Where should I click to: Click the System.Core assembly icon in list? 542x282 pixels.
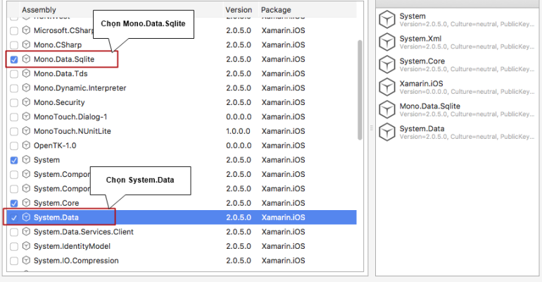click(26, 203)
